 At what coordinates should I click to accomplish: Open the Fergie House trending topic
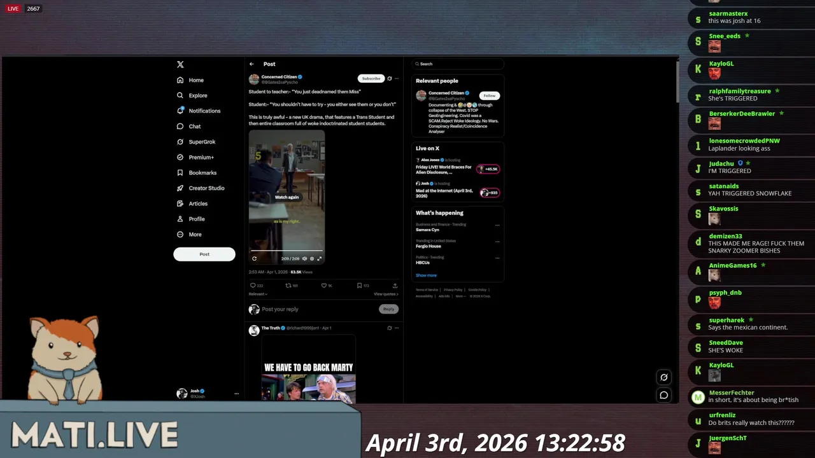point(429,246)
